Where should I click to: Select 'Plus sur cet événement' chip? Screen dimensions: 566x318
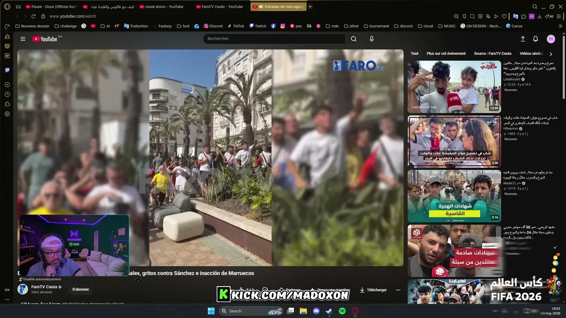click(x=446, y=53)
